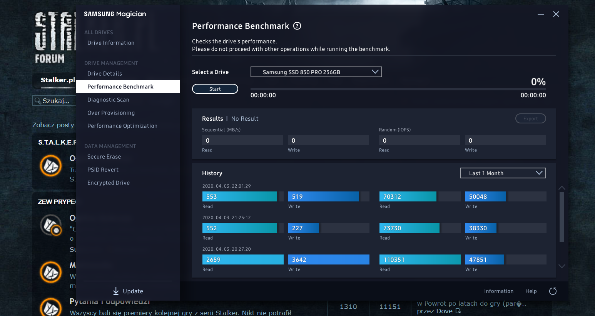Click the 110351 random read bar
Viewport: 595px width, 316px height.
pos(420,259)
